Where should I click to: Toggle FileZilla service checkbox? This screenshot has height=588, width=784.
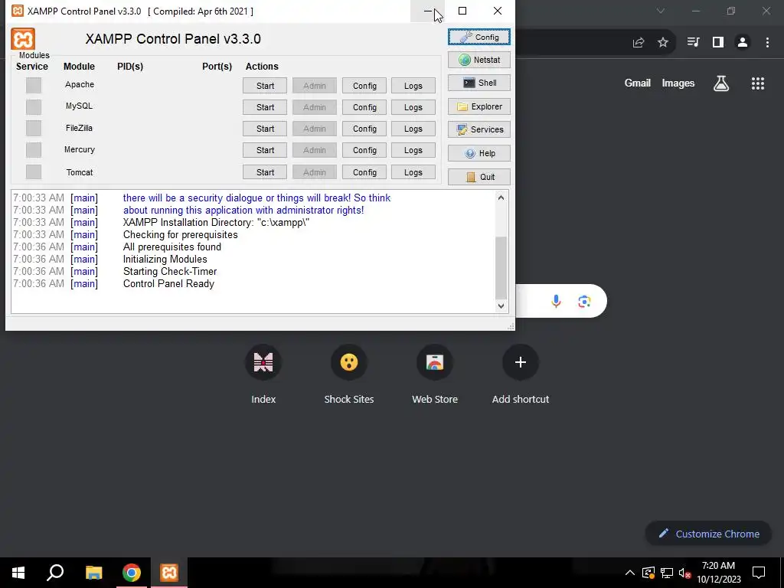tap(34, 129)
